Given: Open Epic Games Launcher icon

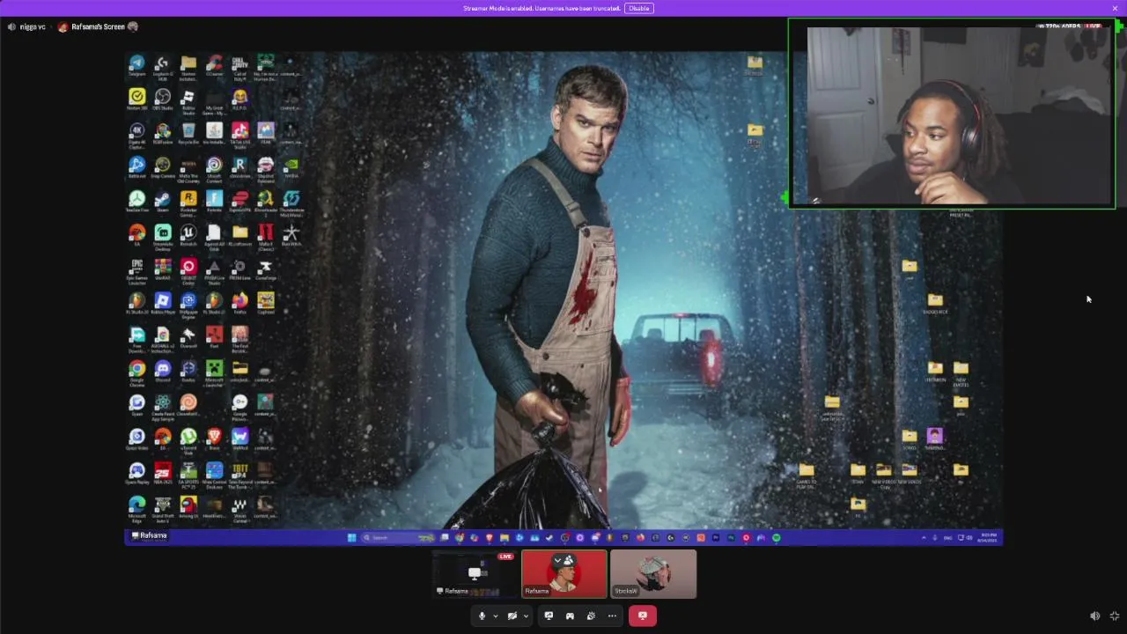Looking at the screenshot, I should (136, 271).
